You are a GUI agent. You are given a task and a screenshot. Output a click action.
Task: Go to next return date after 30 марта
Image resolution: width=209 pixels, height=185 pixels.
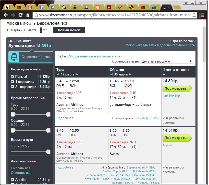click(130, 74)
